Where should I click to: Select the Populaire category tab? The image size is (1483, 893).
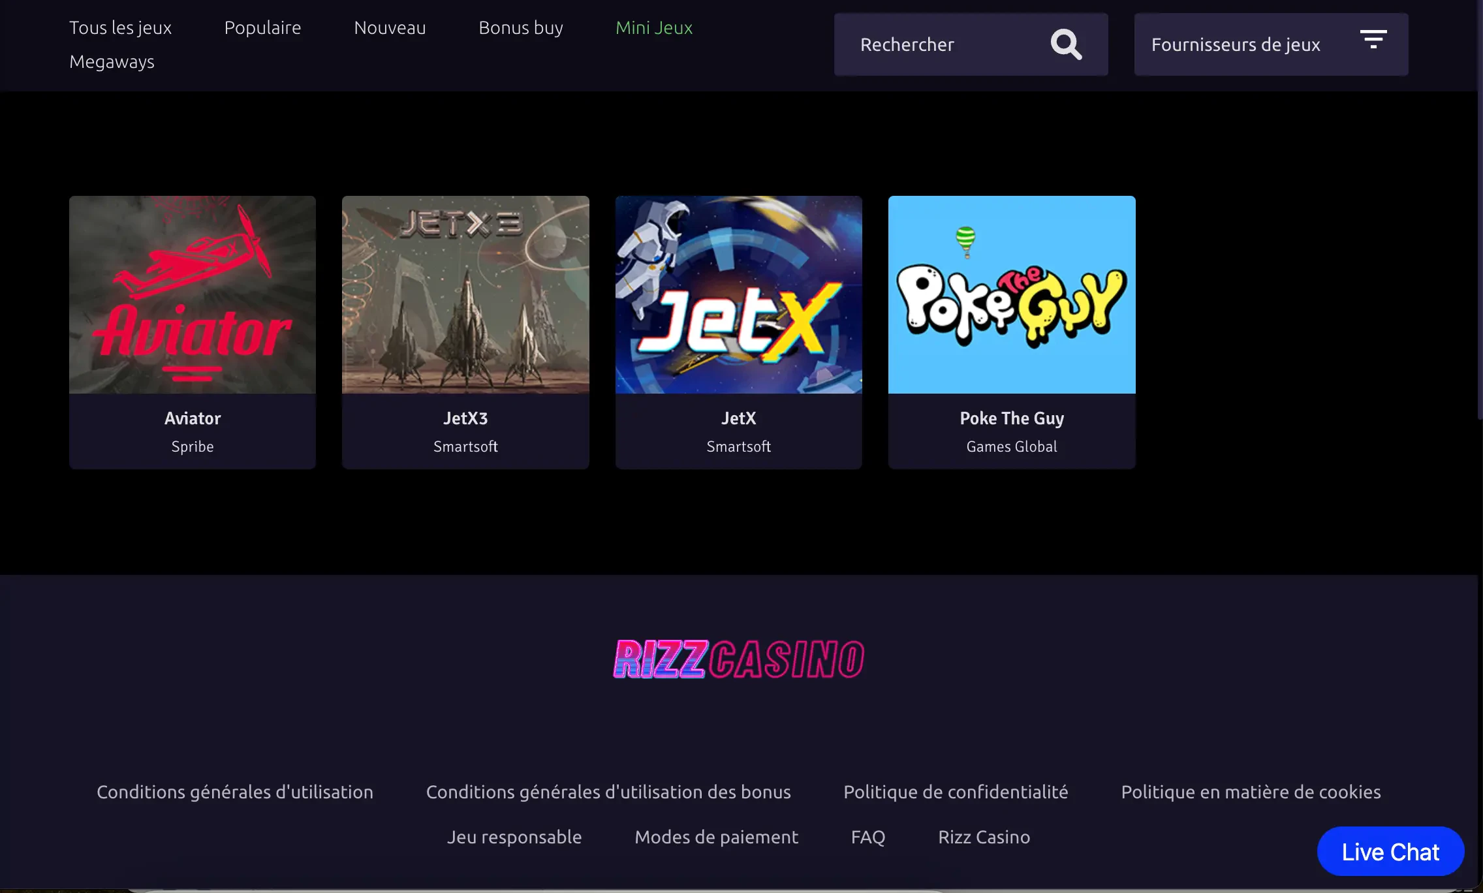pos(262,27)
